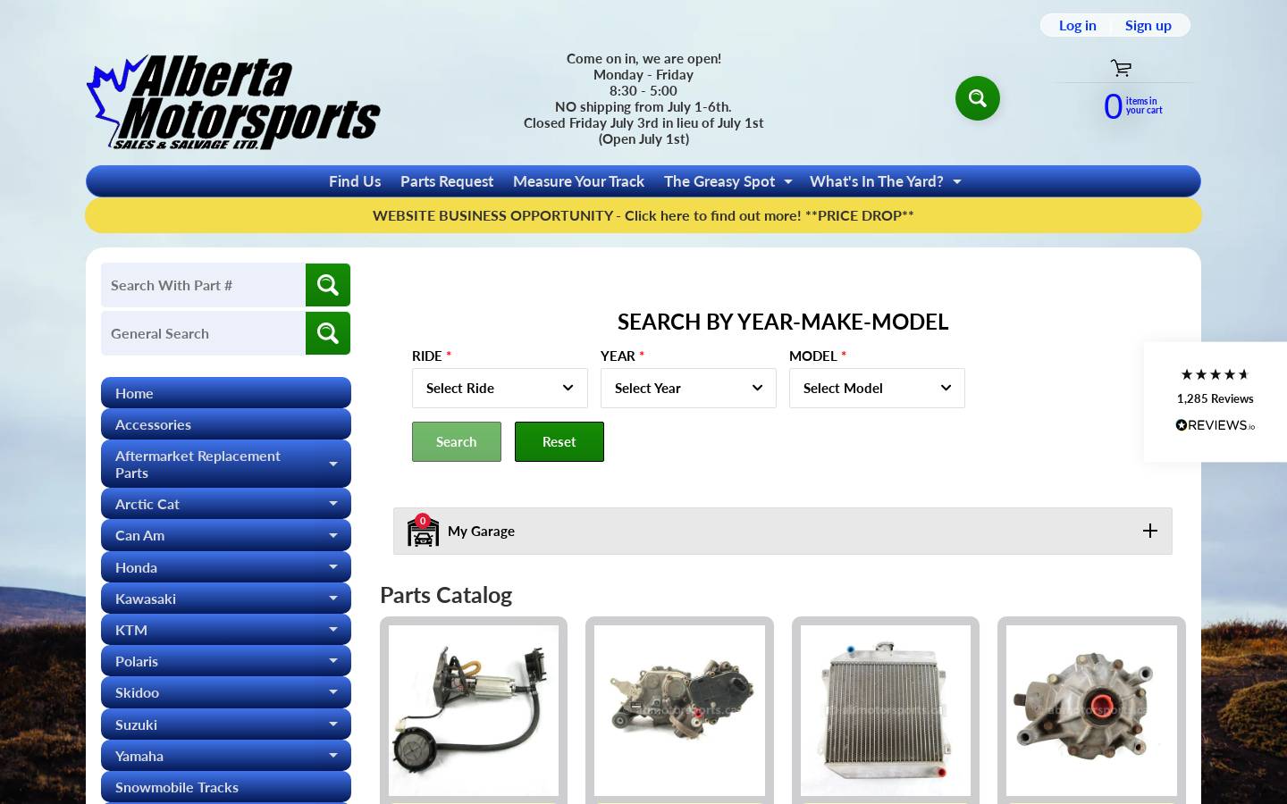Expand the Suzuki submenu arrow

[333, 724]
